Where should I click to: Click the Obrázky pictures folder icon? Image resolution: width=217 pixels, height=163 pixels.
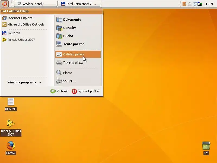[59, 28]
